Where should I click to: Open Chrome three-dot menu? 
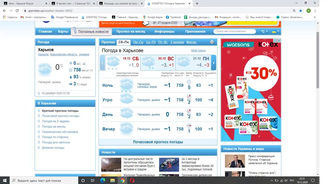pos(315,11)
